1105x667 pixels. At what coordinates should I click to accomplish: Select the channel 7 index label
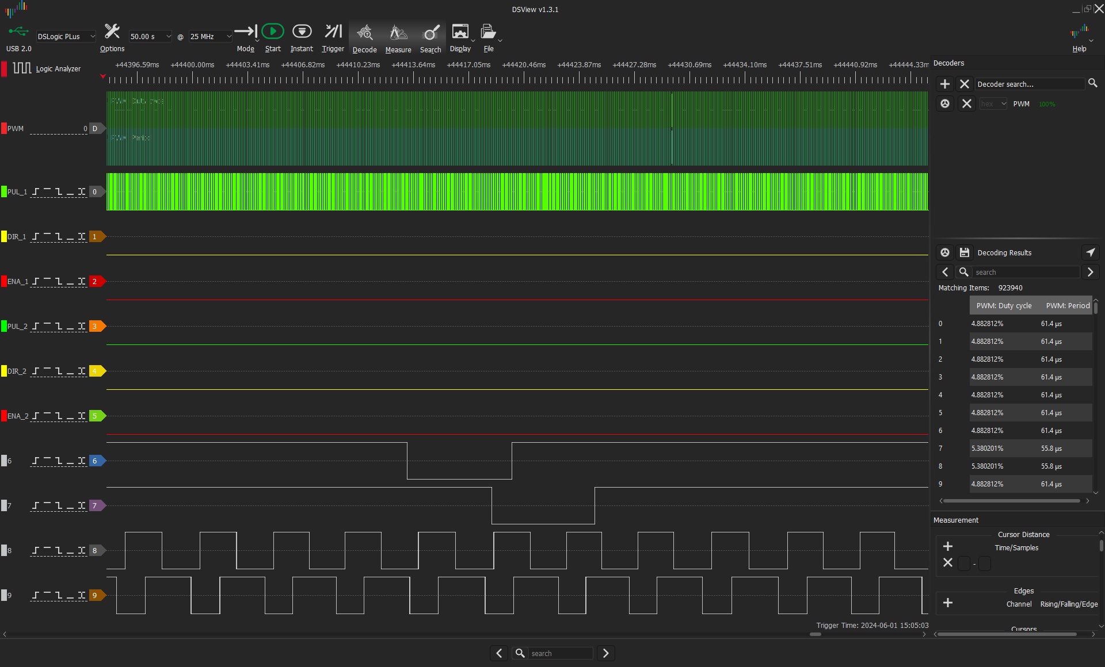[97, 505]
